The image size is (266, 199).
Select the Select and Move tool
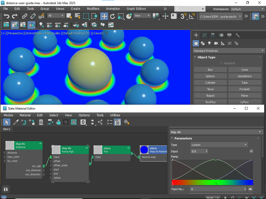[x=104, y=16]
